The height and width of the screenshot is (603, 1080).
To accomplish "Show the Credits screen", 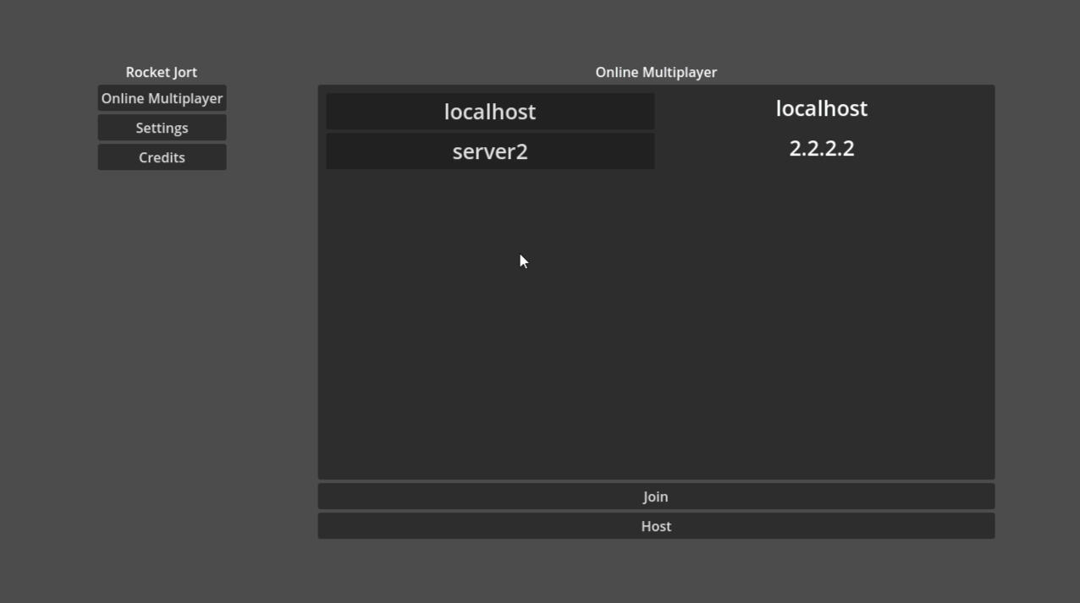I will click(x=162, y=157).
